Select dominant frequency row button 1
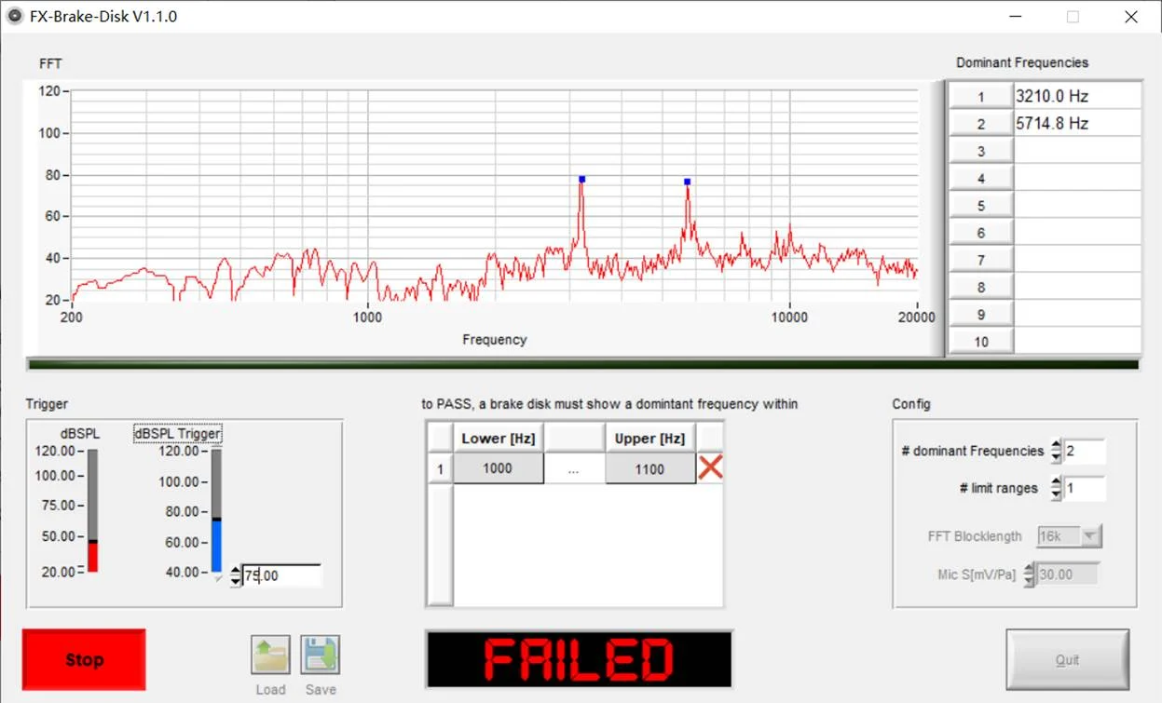This screenshot has height=703, width=1162. point(981,96)
